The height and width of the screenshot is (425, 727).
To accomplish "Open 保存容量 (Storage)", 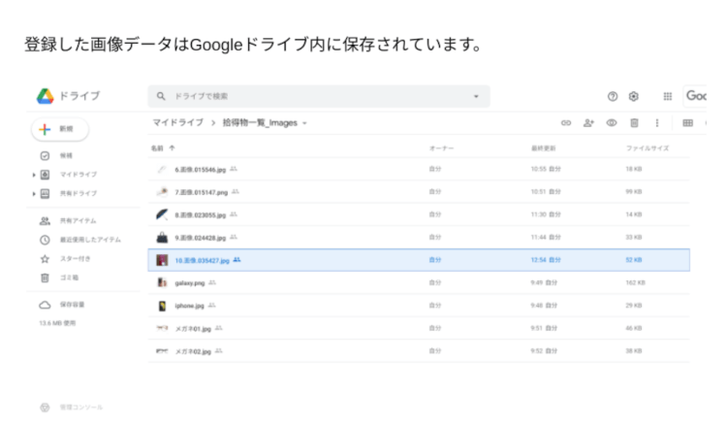I will point(72,305).
